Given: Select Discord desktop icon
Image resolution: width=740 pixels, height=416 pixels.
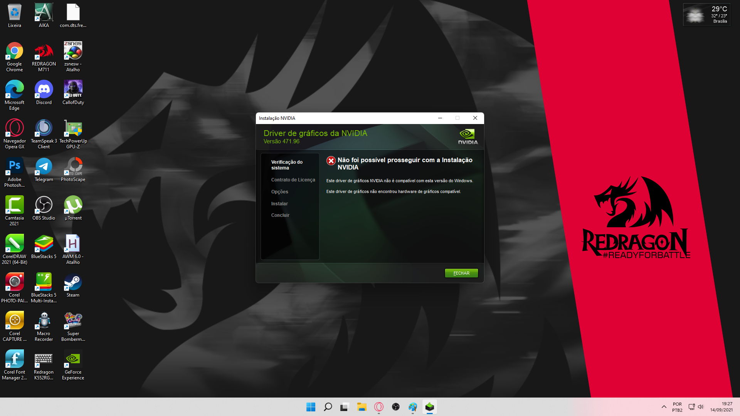Looking at the screenshot, I should (44, 93).
